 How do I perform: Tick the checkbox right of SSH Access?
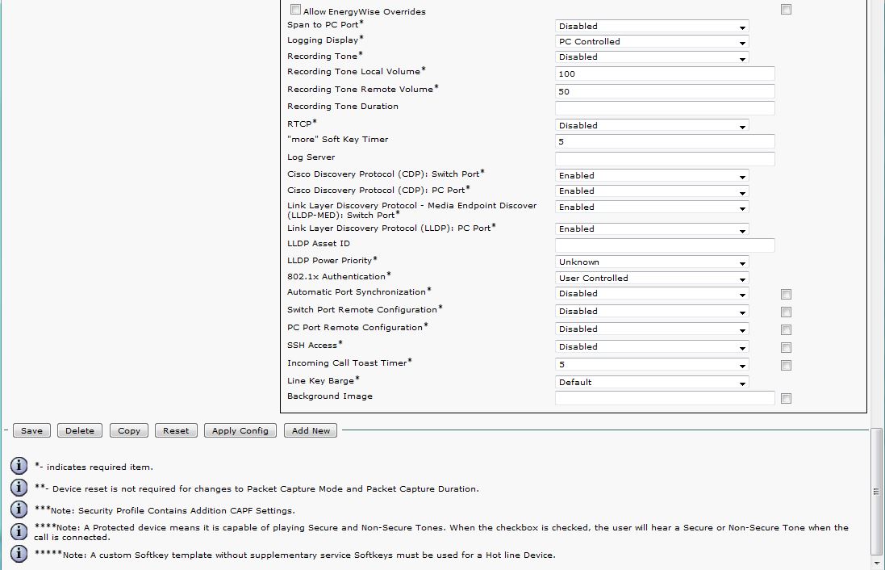(786, 347)
